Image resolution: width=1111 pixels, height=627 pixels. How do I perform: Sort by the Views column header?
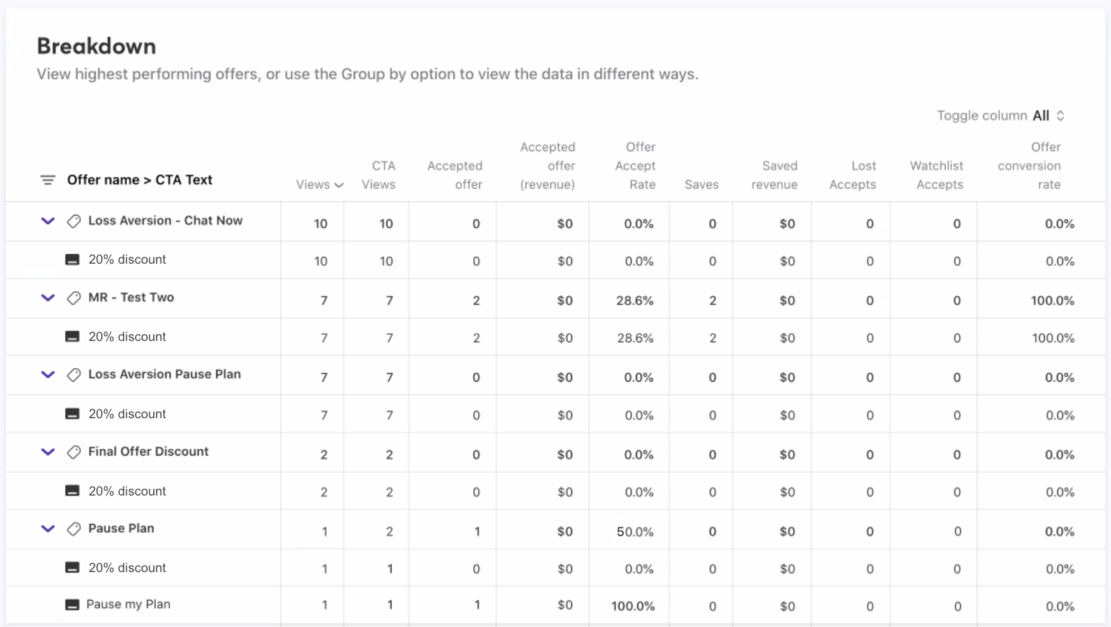click(319, 184)
